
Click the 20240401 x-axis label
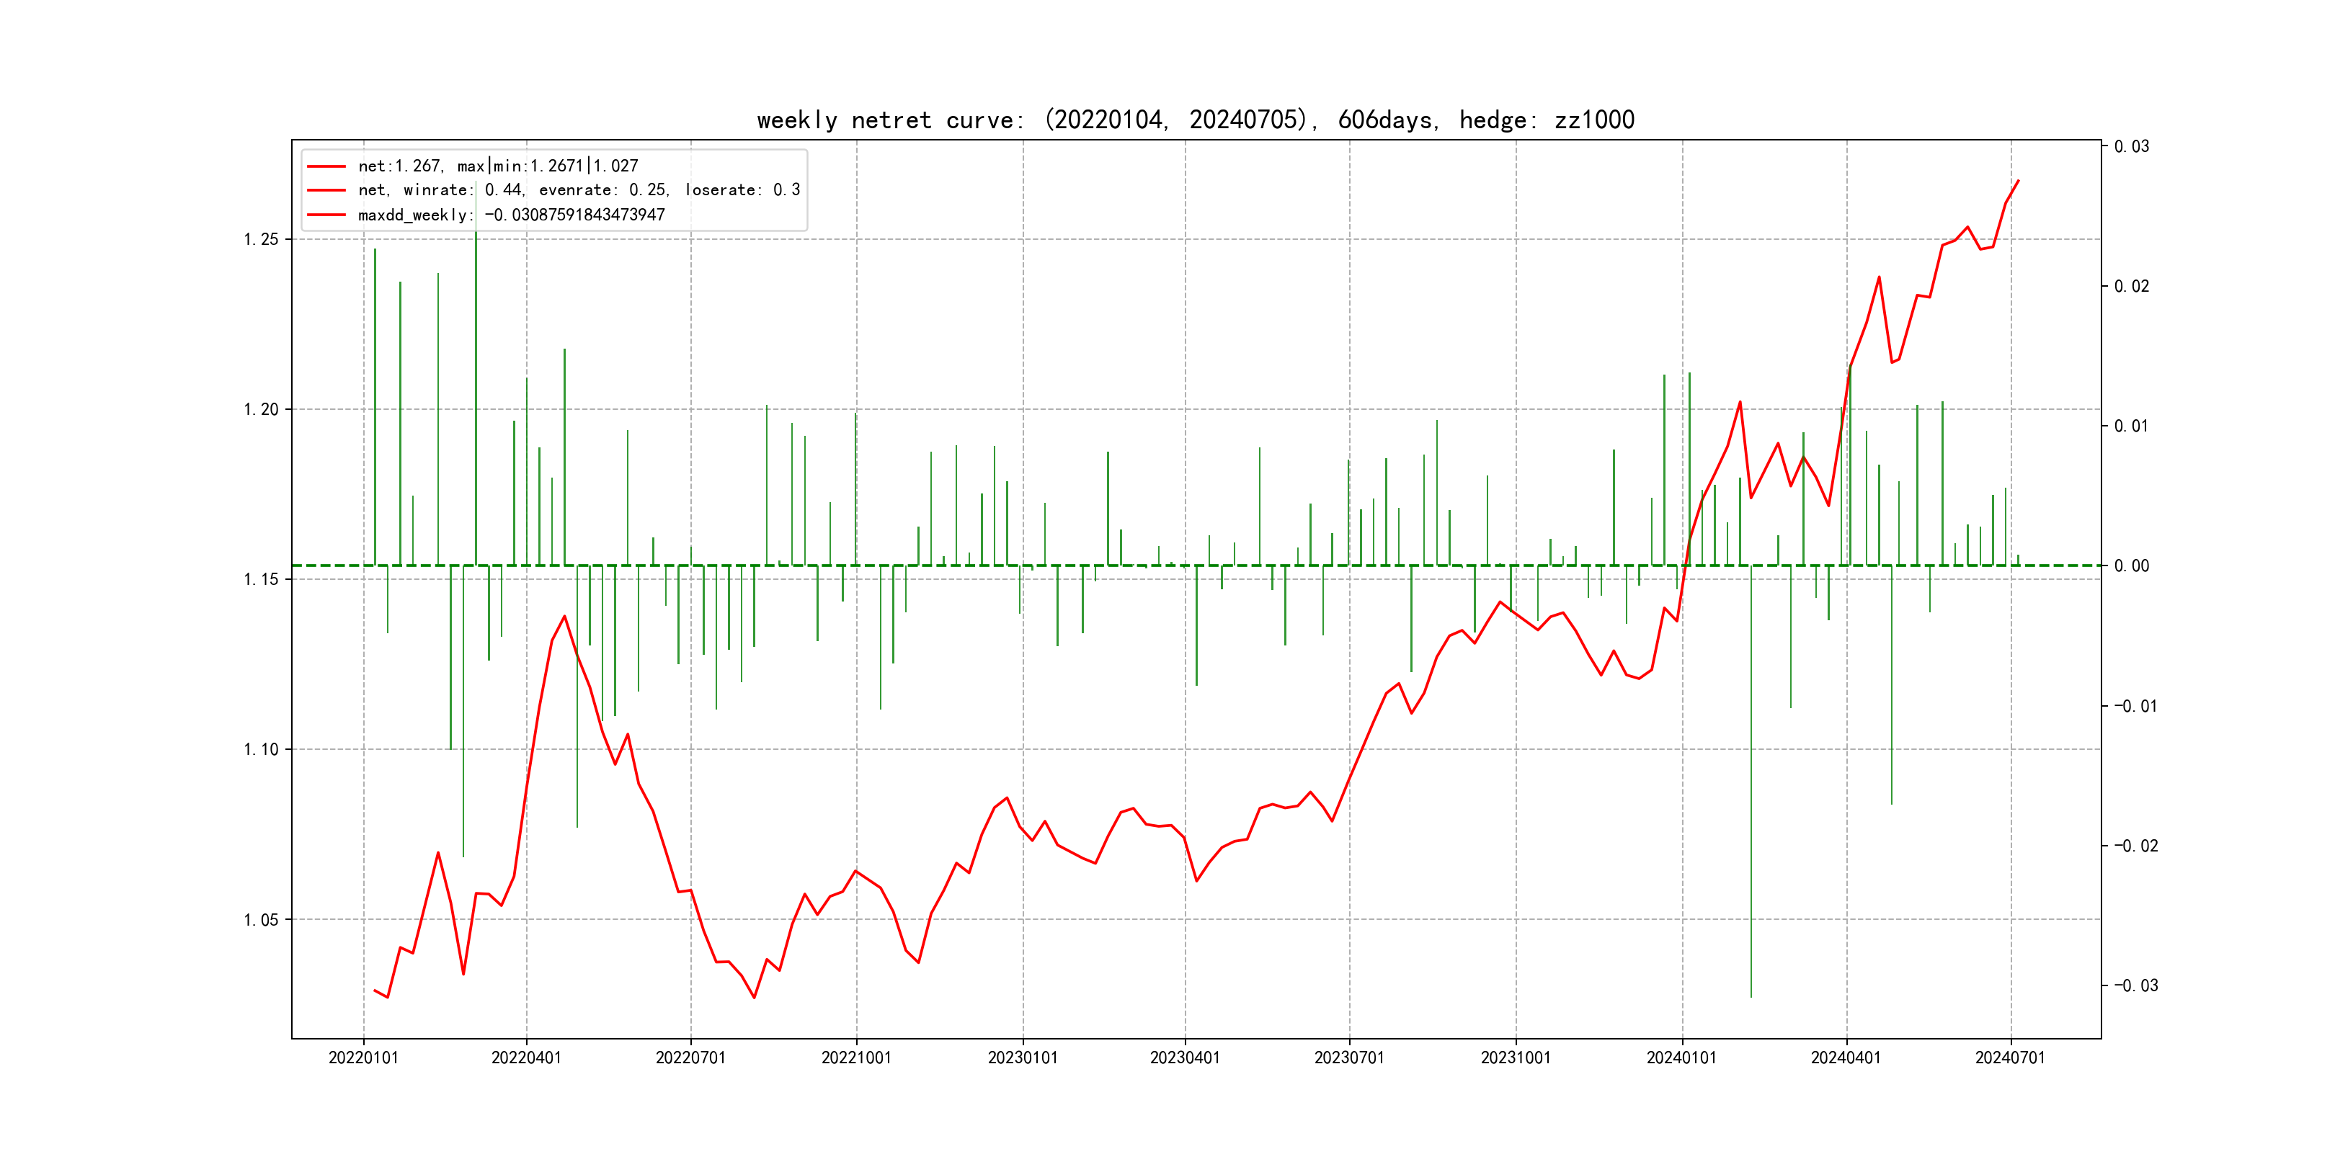pos(1846,1058)
